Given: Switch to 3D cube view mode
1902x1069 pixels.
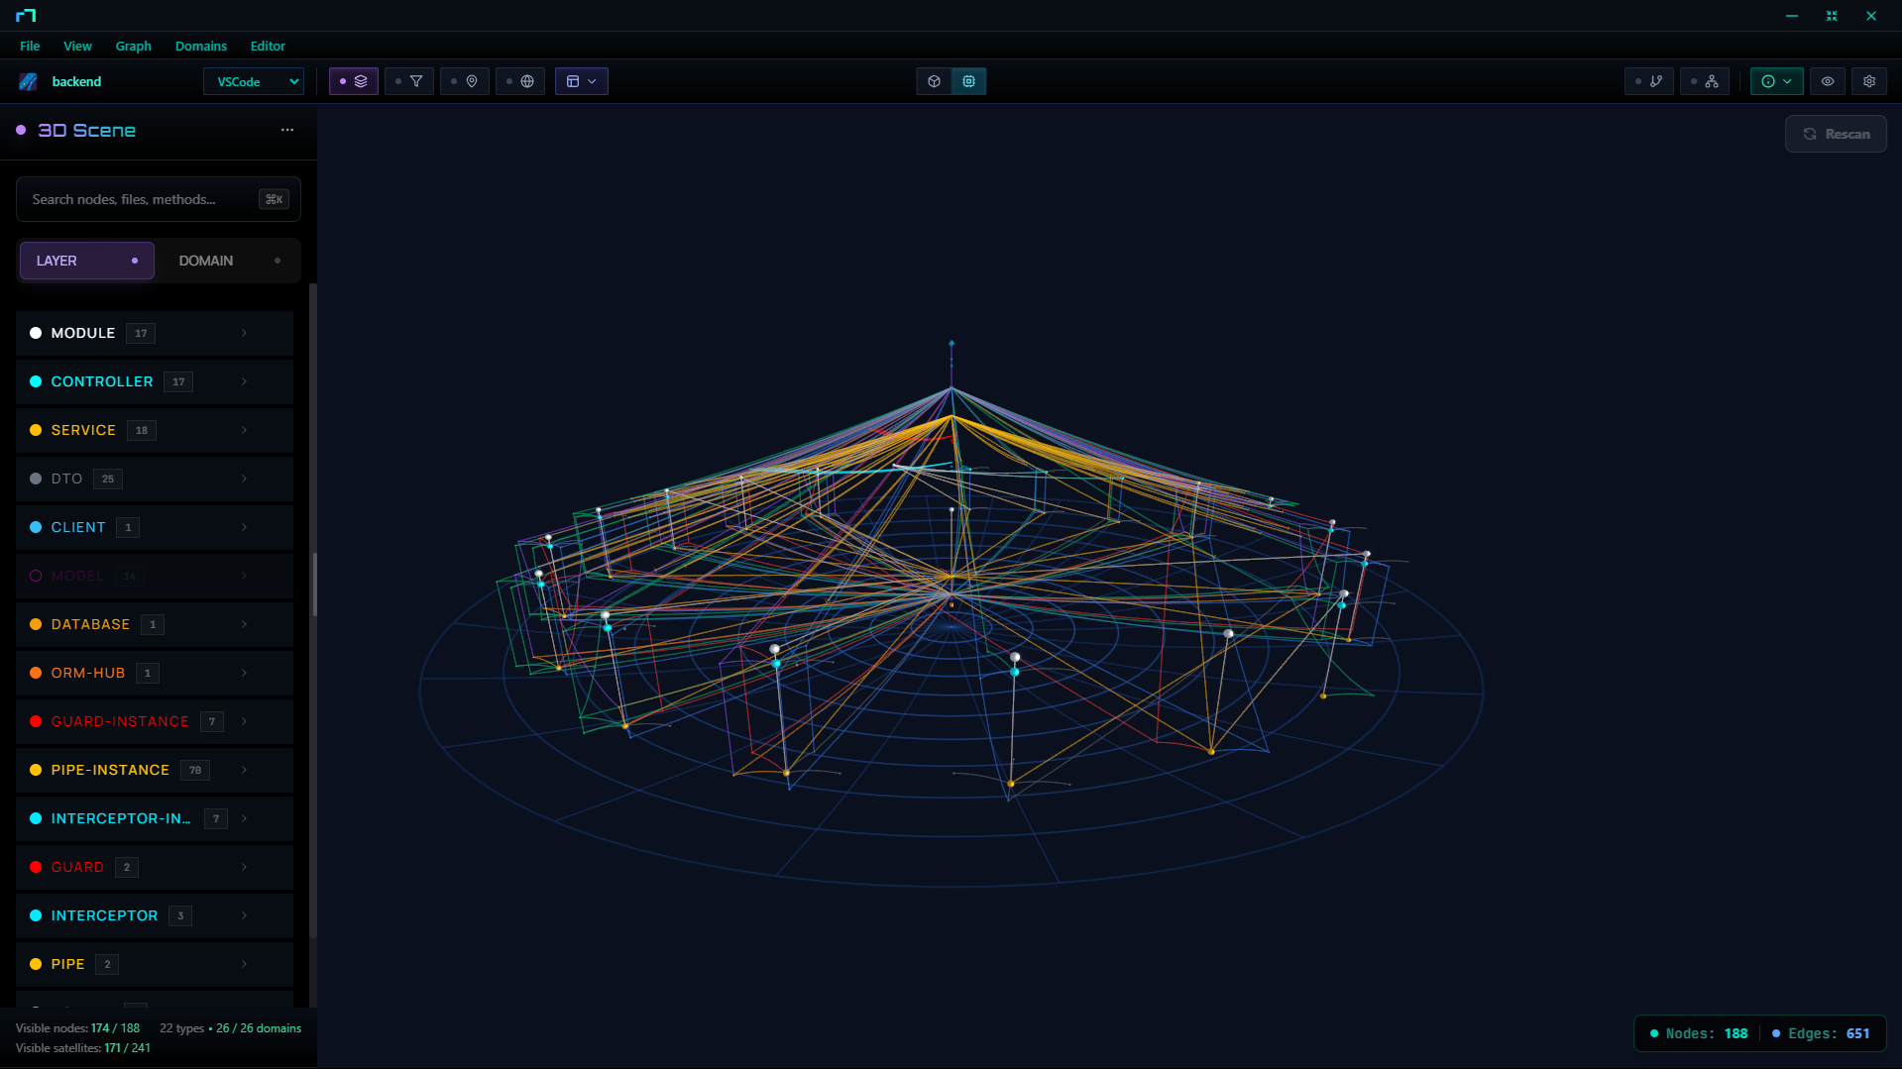Looking at the screenshot, I should pos(933,81).
